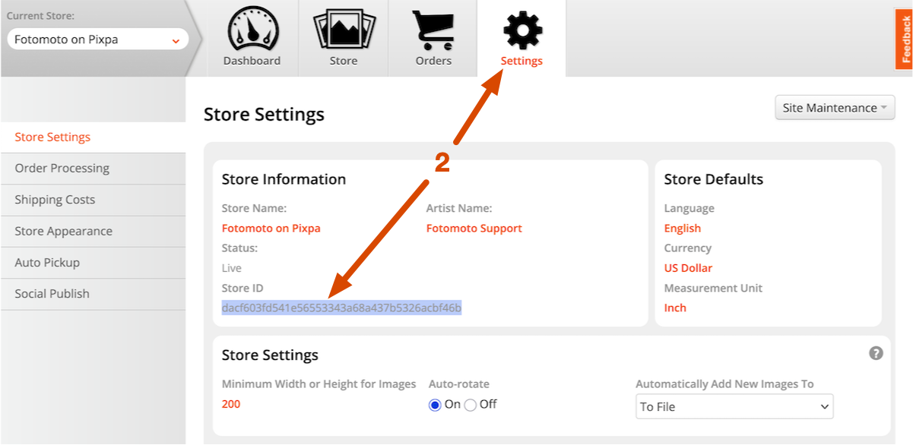Click the Settings gear icon

(x=522, y=30)
